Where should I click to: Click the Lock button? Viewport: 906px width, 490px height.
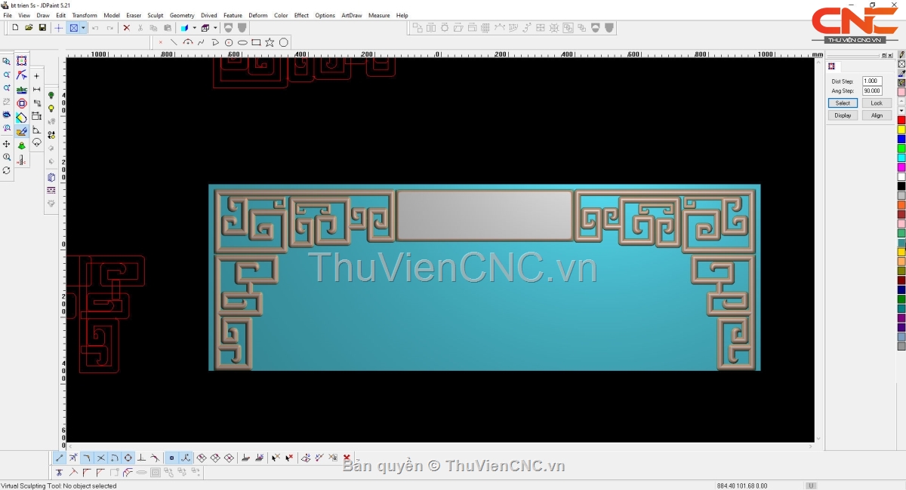877,103
